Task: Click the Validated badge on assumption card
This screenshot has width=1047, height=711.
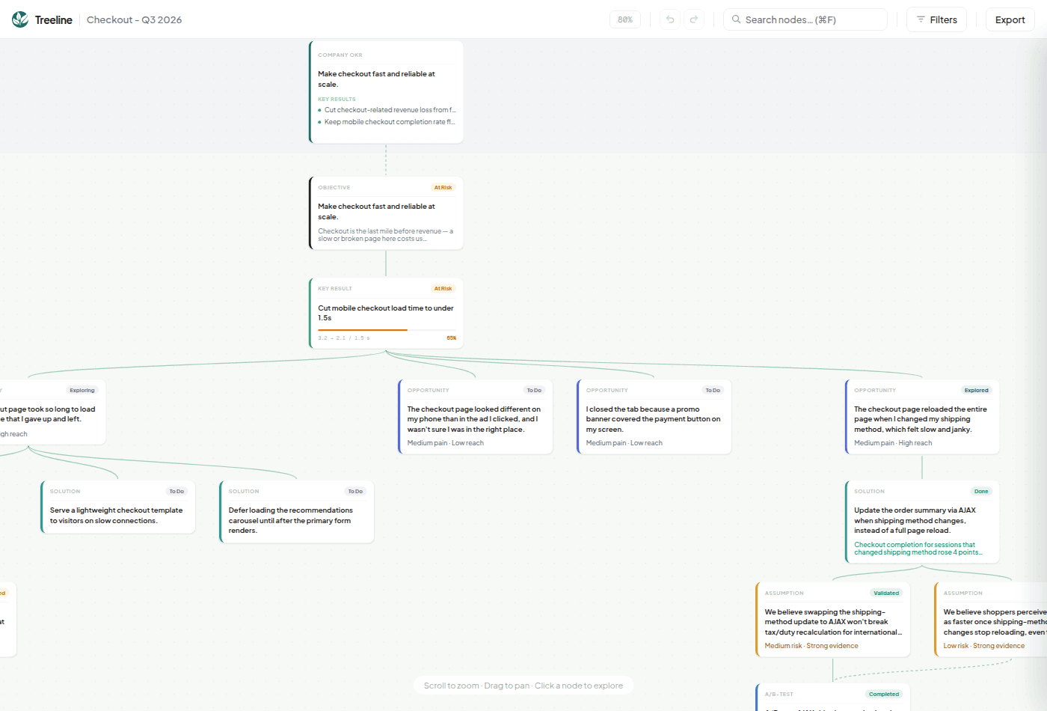Action: pyautogui.click(x=886, y=593)
